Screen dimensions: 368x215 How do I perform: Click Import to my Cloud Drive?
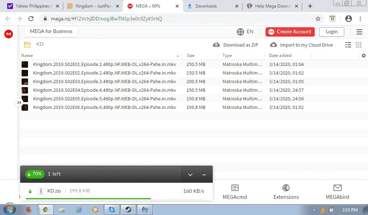point(301,45)
